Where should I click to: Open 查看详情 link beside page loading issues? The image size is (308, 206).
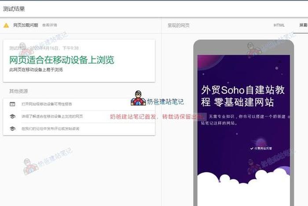(x=50, y=25)
